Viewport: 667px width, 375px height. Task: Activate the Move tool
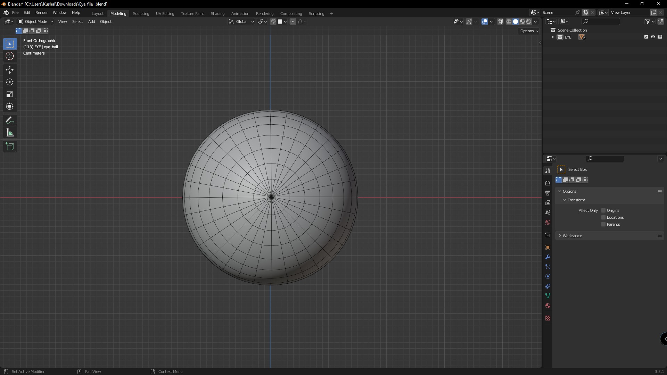[10, 70]
